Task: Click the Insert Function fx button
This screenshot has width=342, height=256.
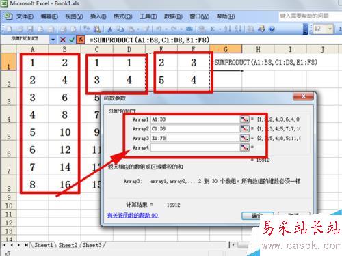Action: point(81,40)
